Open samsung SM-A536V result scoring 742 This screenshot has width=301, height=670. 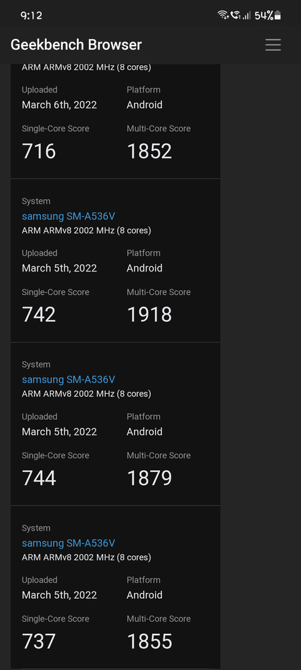pos(68,216)
